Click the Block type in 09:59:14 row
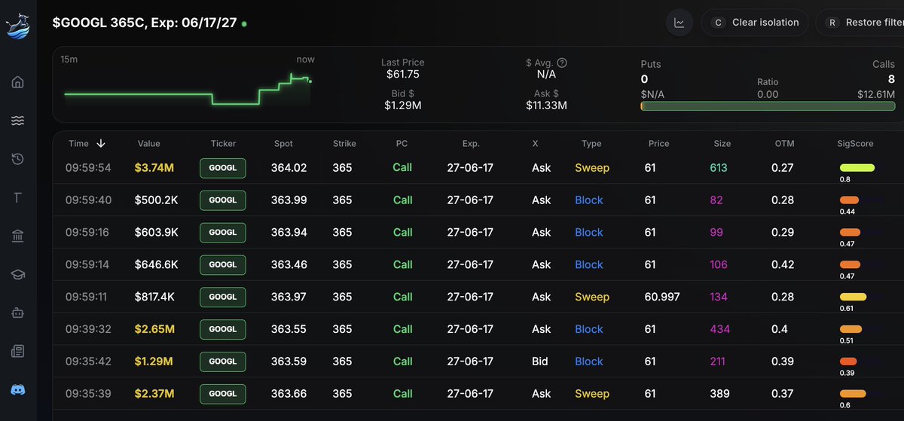 pos(589,264)
